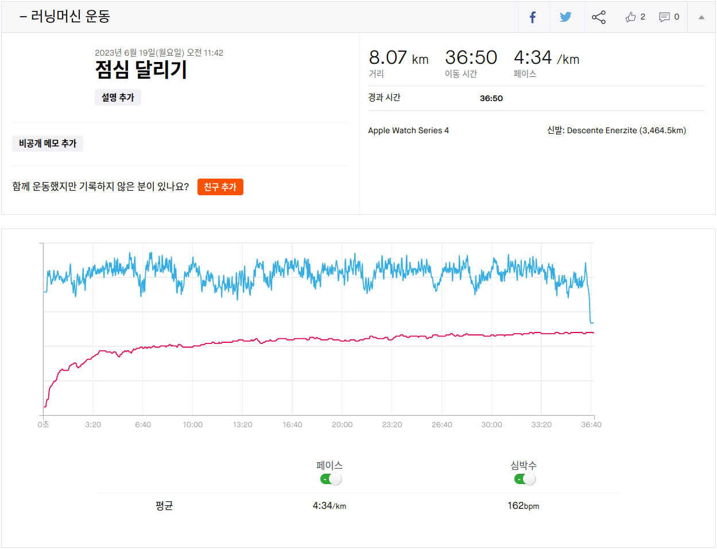This screenshot has height=549, width=717.
Task: Click the 점심 달리기 activity title
Action: 141,69
